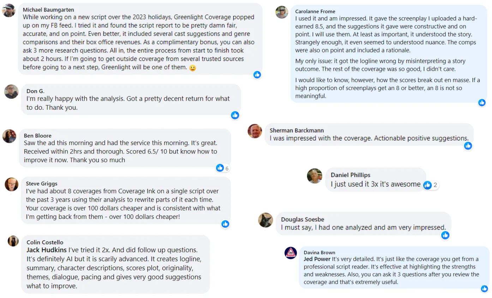Click the like icon on Daniel Phillips' comment

tap(427, 185)
